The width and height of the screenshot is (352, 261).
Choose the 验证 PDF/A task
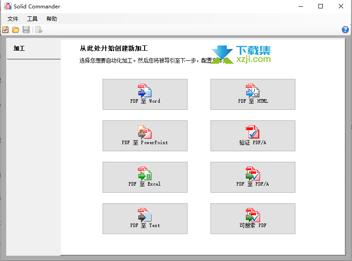pos(253,136)
